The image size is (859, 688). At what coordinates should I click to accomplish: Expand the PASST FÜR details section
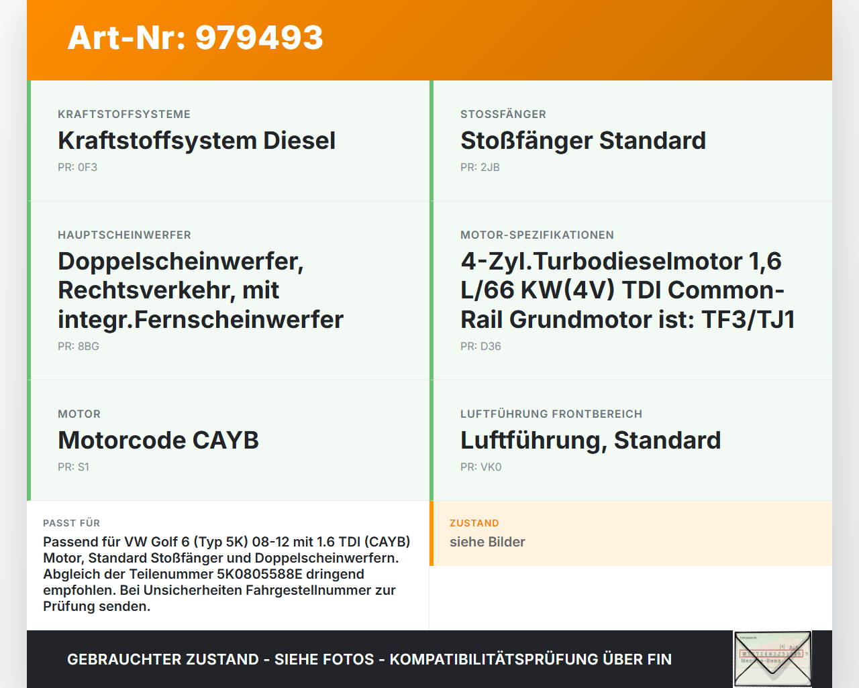[x=228, y=563]
